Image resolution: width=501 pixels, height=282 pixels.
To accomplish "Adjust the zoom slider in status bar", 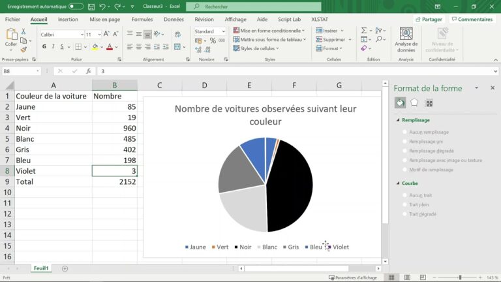I will pyautogui.click(x=460, y=277).
